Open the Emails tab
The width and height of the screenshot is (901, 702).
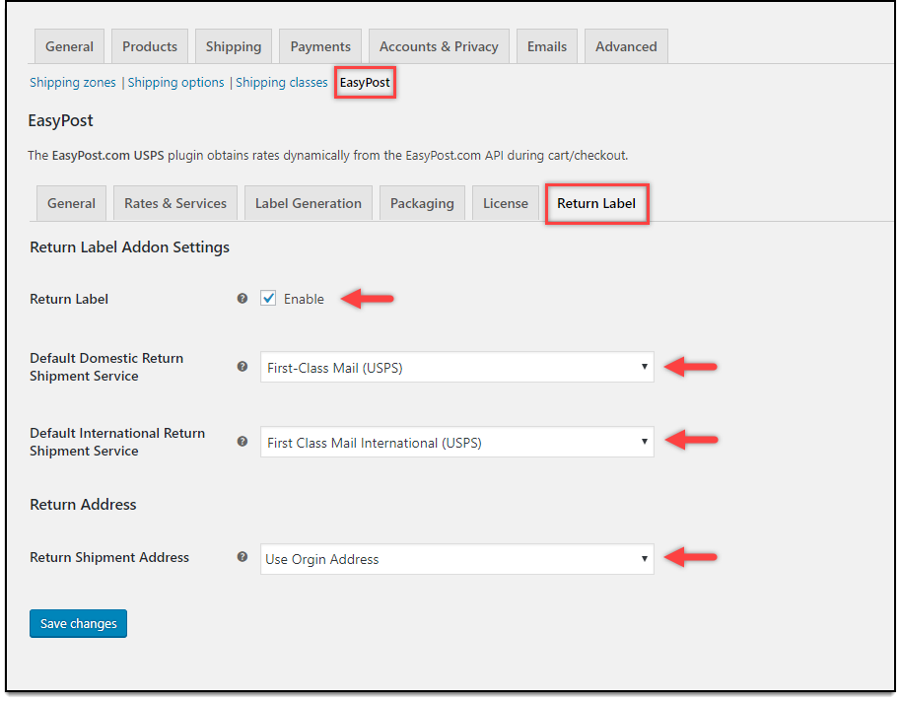547,46
